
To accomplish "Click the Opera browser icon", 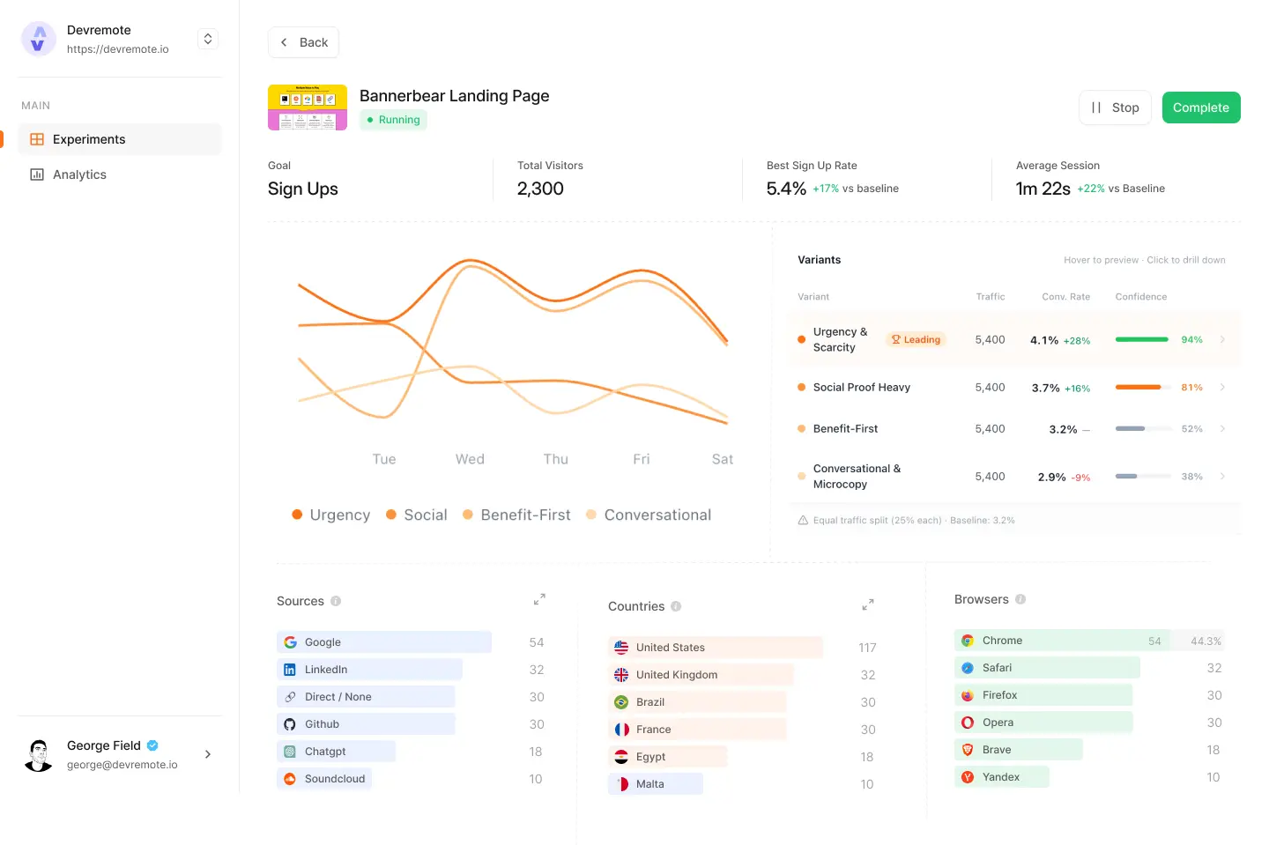I will point(968,723).
